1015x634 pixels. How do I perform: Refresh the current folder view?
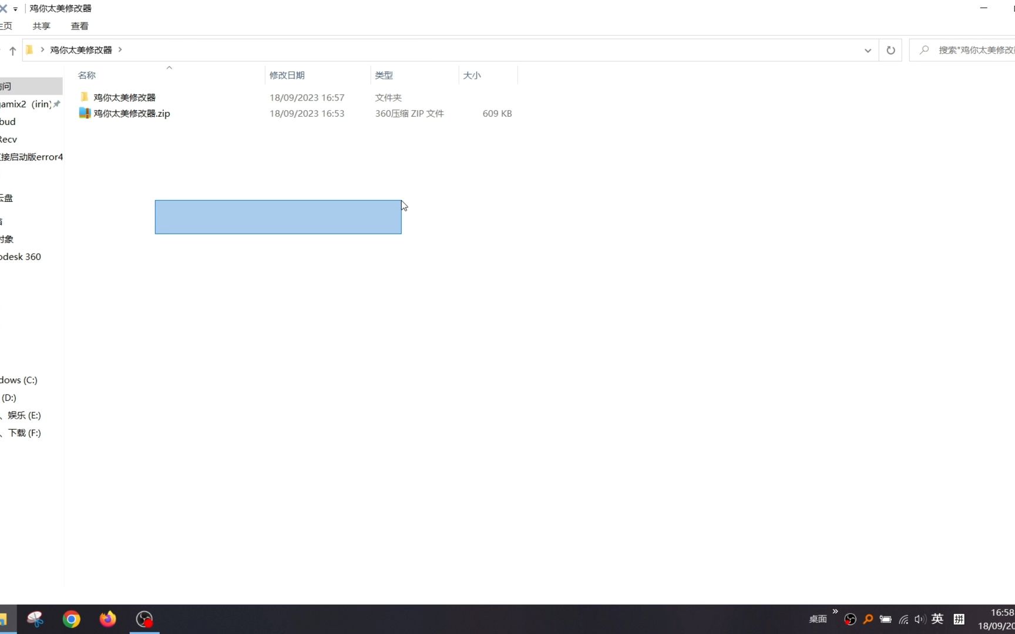[x=890, y=50]
